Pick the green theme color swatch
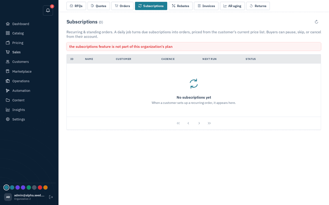This screenshot has height=205, width=329. click(x=29, y=188)
